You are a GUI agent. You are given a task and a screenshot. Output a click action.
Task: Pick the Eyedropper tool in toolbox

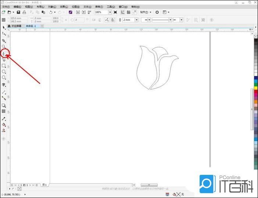pyautogui.click(x=4, y=119)
